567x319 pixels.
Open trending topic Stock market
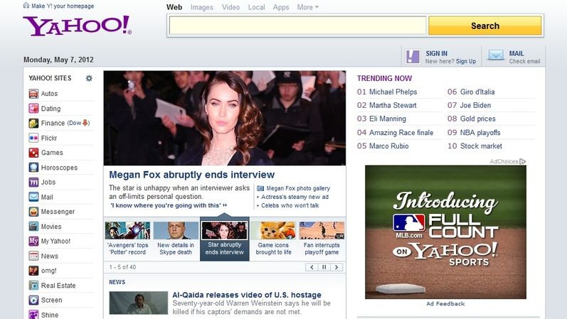click(481, 146)
